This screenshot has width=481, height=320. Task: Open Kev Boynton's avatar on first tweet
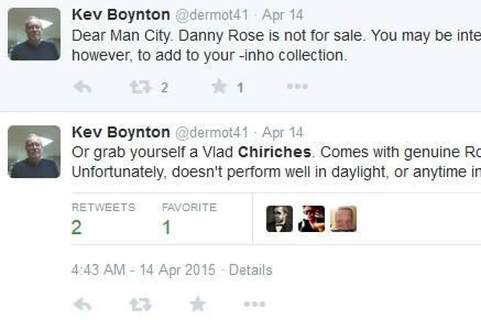click(34, 34)
